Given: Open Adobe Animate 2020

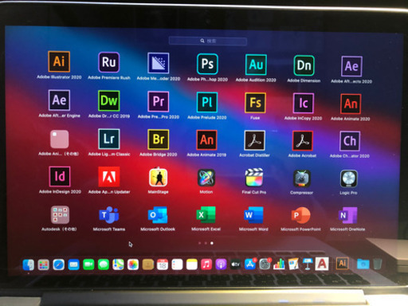Looking at the screenshot, I should click(351, 104).
